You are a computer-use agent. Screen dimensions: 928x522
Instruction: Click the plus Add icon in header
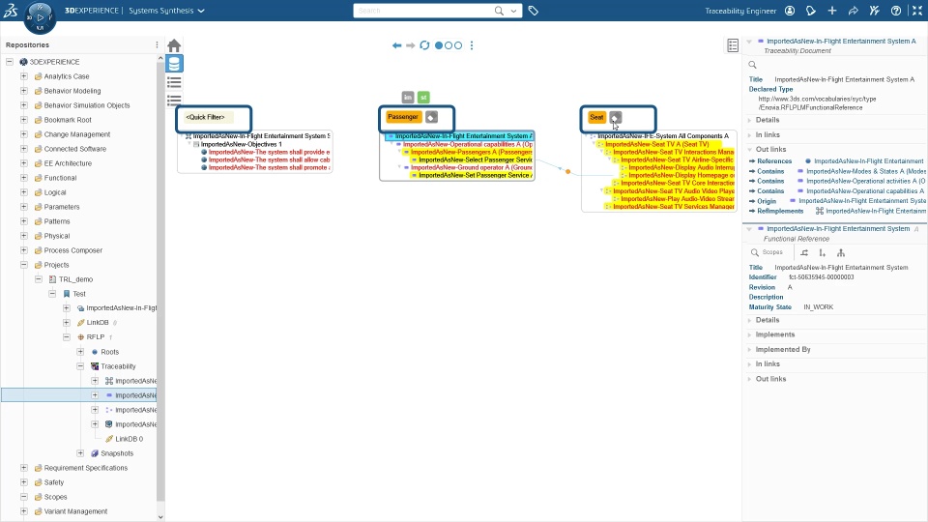[832, 11]
